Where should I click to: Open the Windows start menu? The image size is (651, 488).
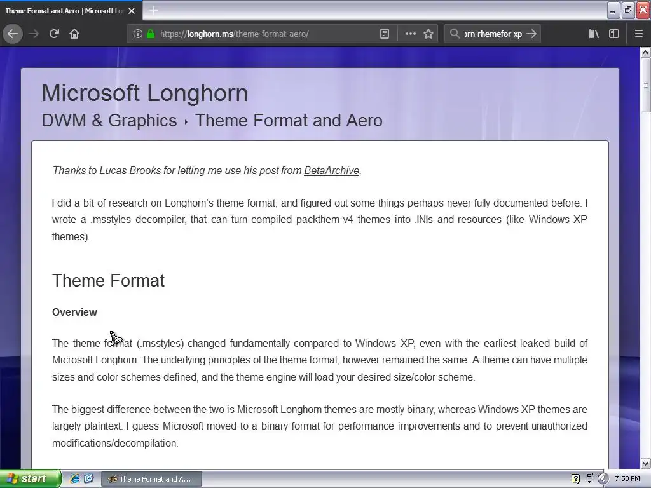(x=31, y=478)
